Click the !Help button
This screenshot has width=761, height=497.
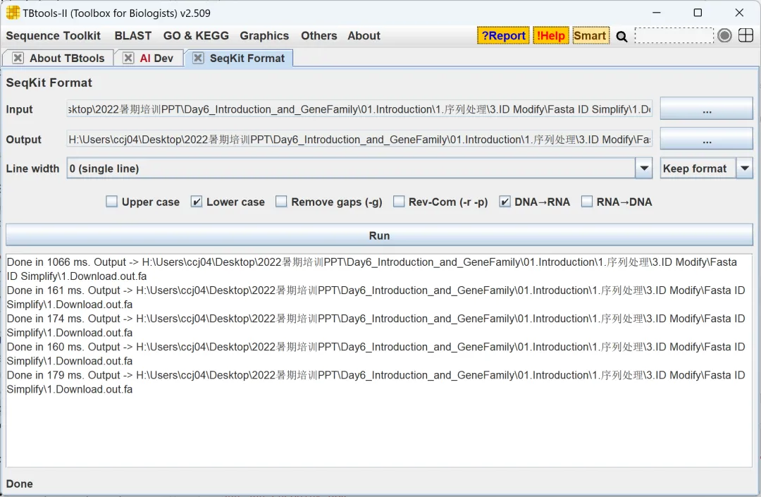551,35
